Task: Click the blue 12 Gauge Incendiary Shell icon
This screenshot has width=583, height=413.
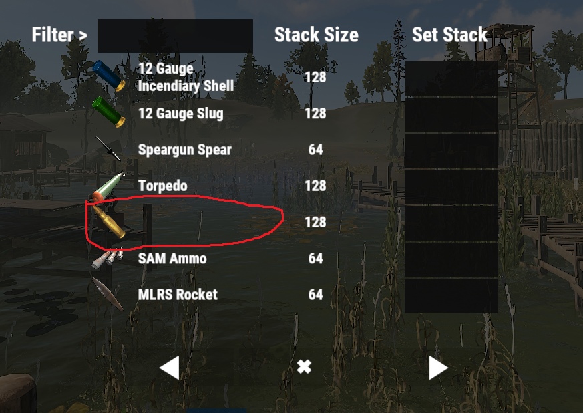Action: click(109, 76)
